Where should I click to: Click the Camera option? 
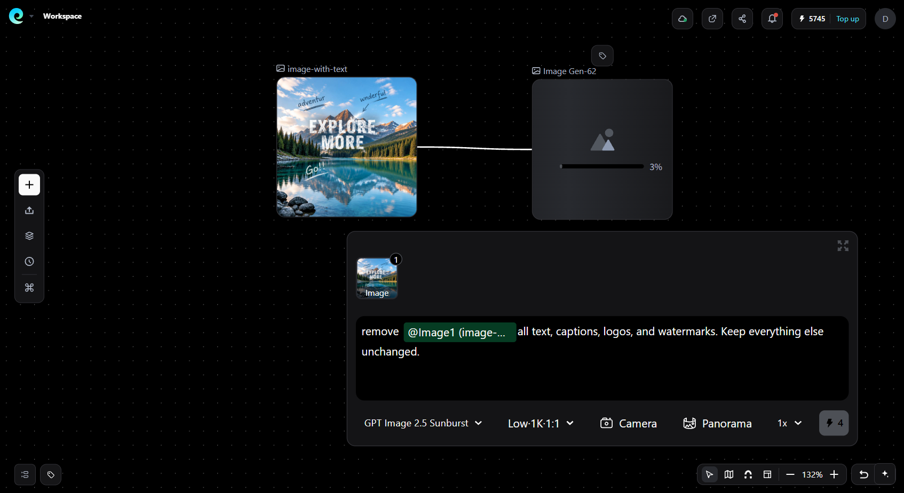629,424
